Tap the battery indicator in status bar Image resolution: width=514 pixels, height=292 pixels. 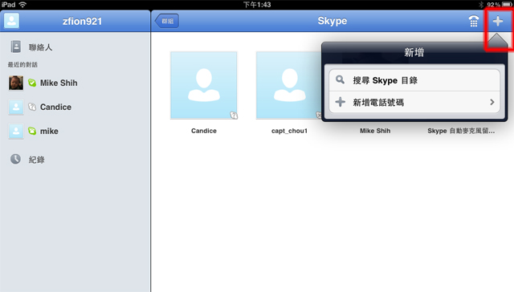507,5
